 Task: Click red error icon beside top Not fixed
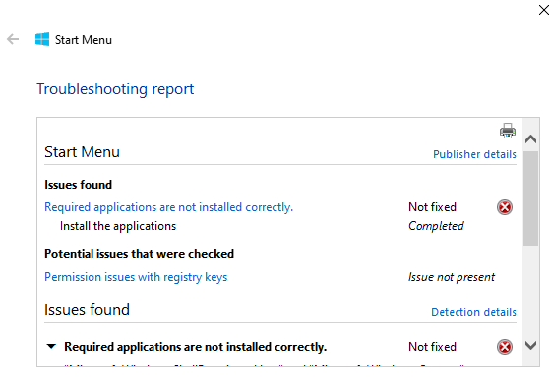(x=505, y=207)
